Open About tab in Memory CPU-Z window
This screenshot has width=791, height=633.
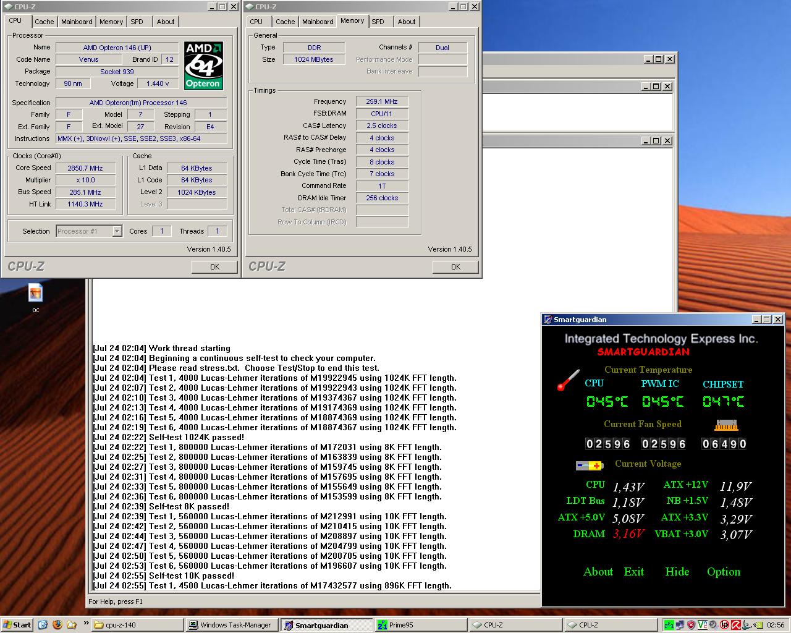coord(407,22)
